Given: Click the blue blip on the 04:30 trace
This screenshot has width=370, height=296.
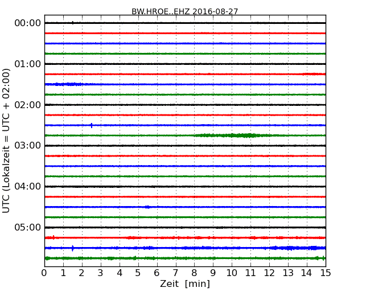Looking at the screenshot, I should point(148,207).
